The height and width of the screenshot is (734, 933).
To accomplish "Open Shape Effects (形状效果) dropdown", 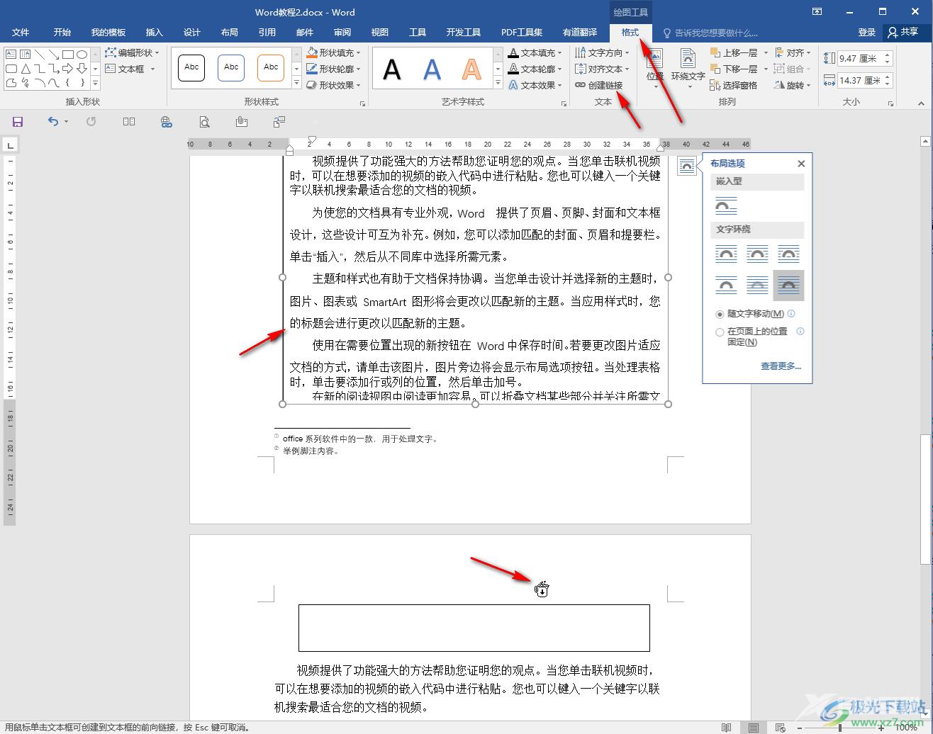I will [x=334, y=85].
